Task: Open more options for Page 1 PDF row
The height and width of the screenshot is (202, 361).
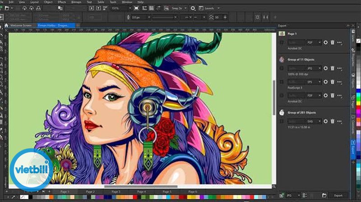Action: (340, 42)
